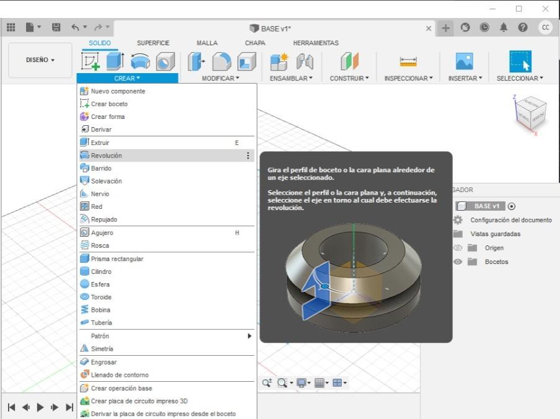This screenshot has width=560, height=419.
Task: Collapse the CREAR dropdown menu
Action: pos(127,78)
